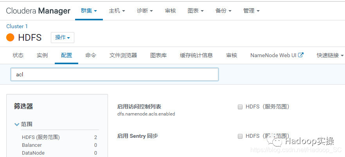
Task: Open the 主机 dropdown menu
Action: coord(117,11)
